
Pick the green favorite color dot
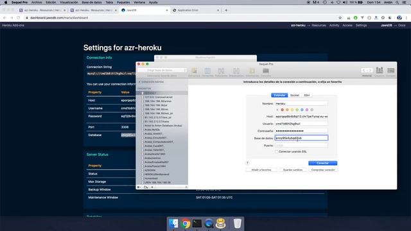click(x=297, y=110)
